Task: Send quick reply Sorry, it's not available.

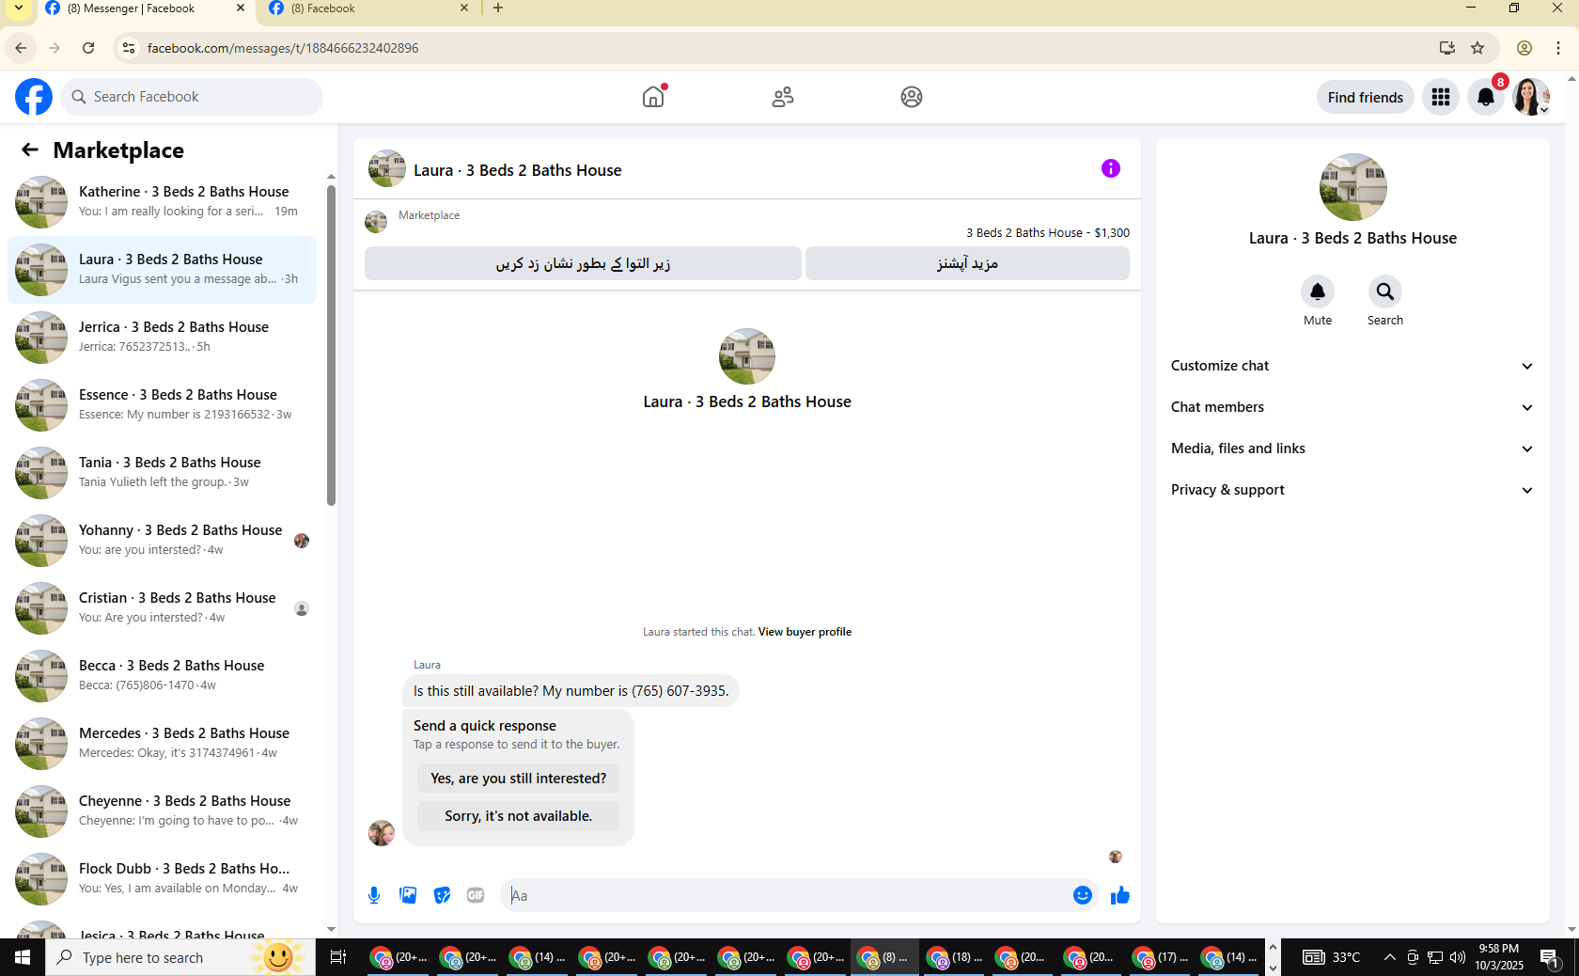Action: [x=519, y=816]
